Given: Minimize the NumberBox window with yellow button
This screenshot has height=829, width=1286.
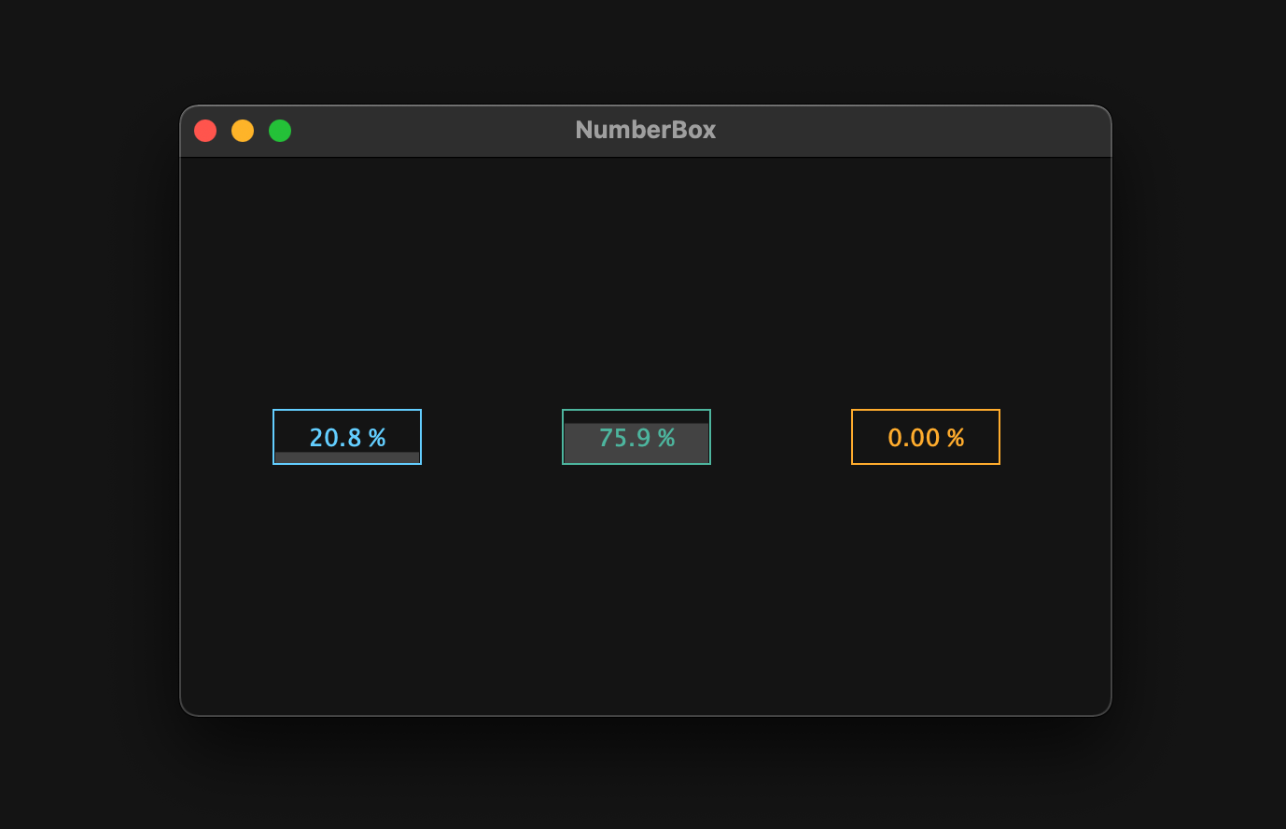Looking at the screenshot, I should tap(243, 131).
